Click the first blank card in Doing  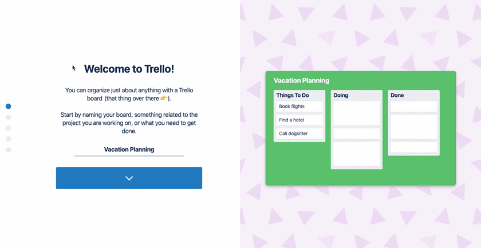[x=356, y=113]
